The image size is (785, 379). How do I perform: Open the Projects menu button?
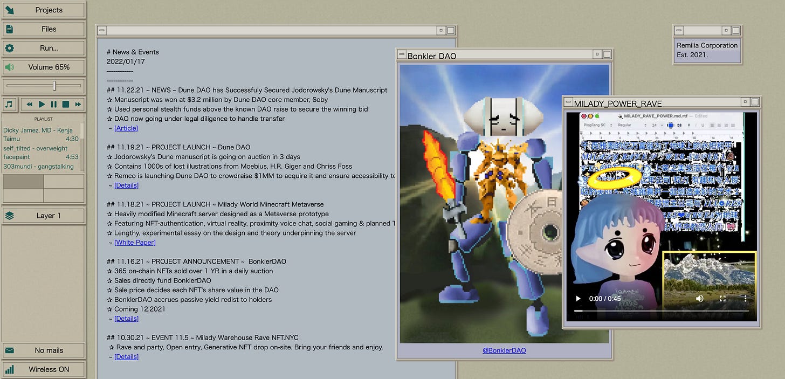(x=43, y=10)
